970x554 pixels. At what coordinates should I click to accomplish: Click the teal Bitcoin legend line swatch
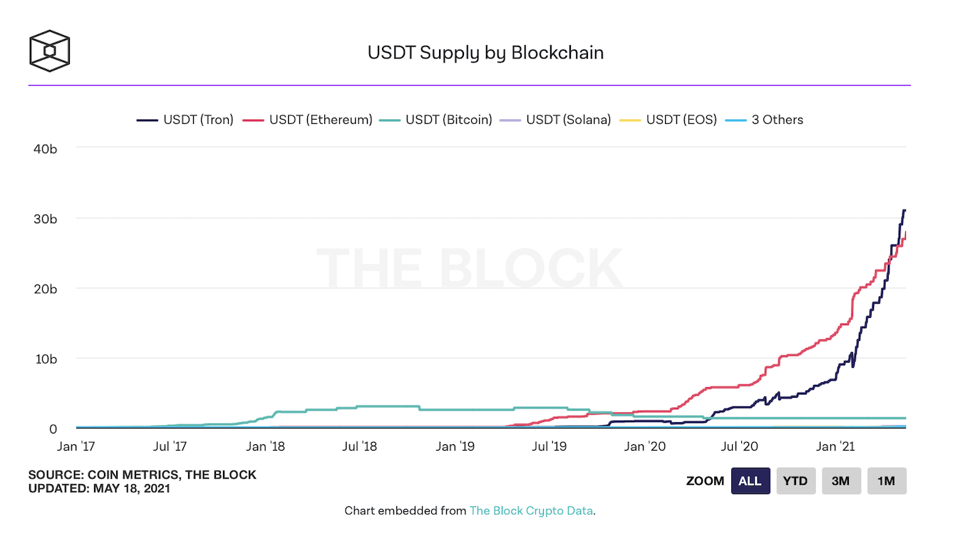click(390, 120)
